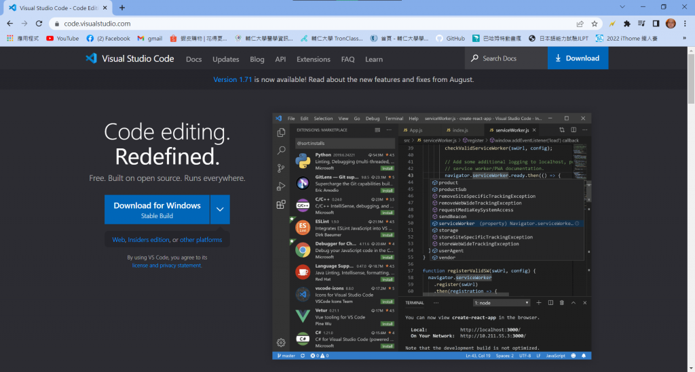695x372 pixels.
Task: Open the gmail bookmark
Action: coord(150,39)
